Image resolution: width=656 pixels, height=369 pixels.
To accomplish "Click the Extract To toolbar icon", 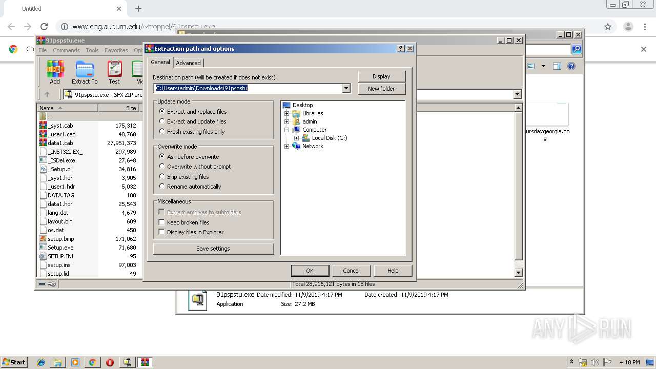I will pos(85,72).
